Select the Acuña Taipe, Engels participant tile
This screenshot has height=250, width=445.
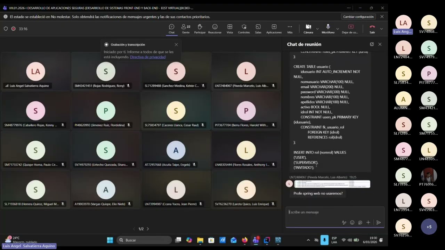click(x=176, y=150)
